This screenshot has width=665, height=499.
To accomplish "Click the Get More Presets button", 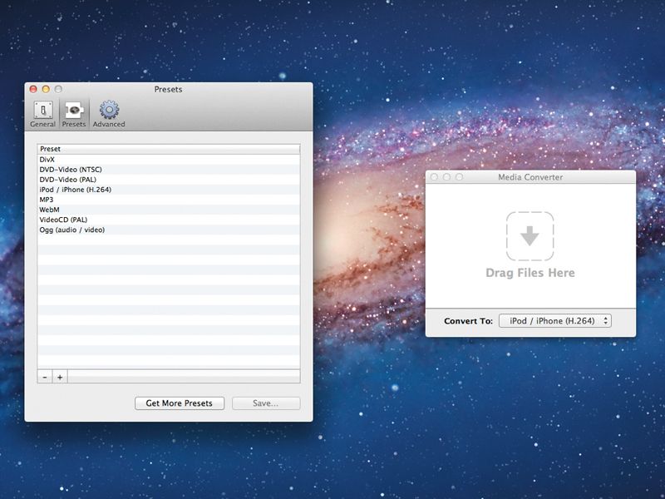I will [x=179, y=403].
